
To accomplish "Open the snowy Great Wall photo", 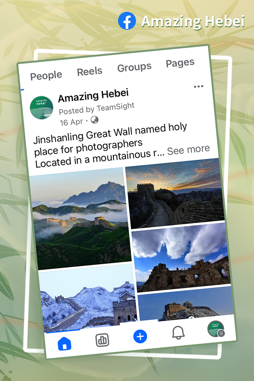I will (x=88, y=298).
